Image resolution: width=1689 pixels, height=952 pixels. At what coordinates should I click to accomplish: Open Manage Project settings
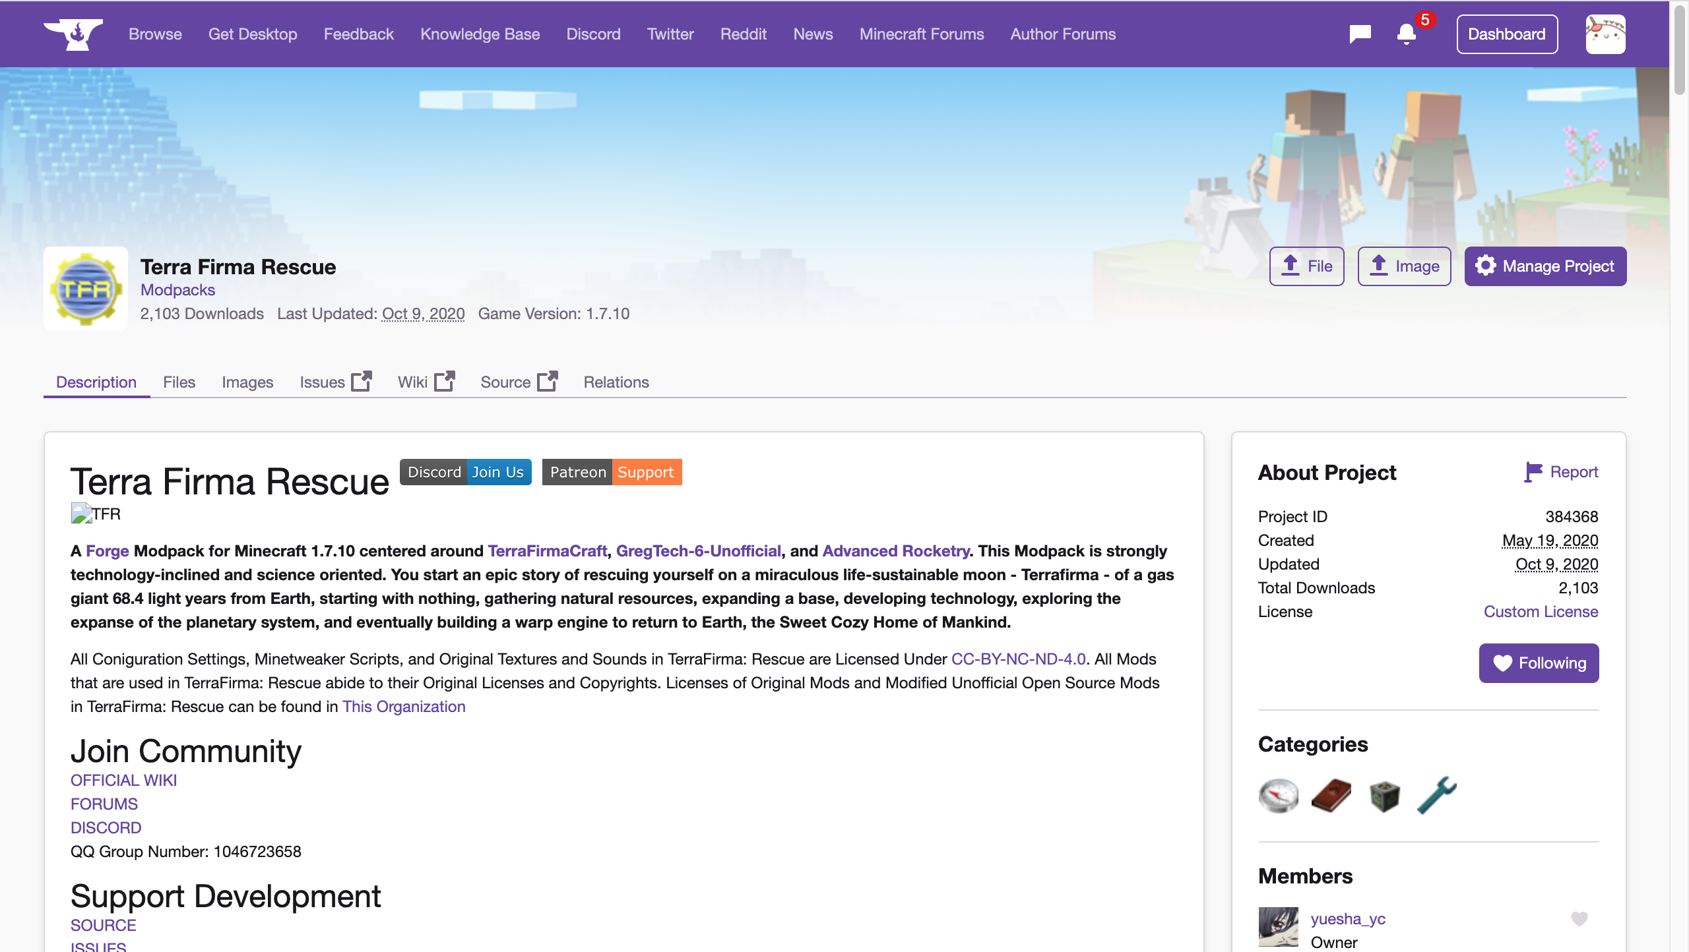click(1545, 266)
